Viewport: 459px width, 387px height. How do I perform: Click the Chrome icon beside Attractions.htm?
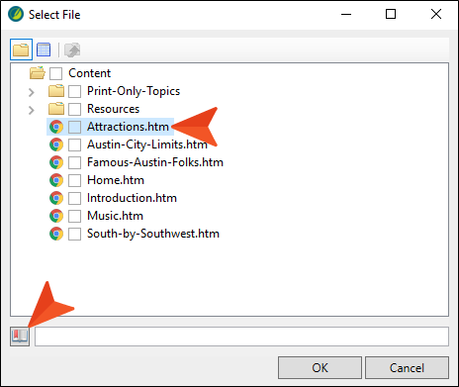pos(56,127)
